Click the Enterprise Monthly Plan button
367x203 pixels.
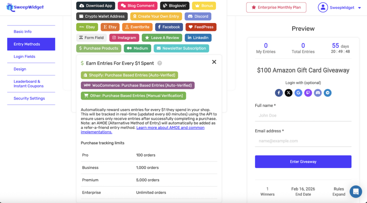coord(276,8)
